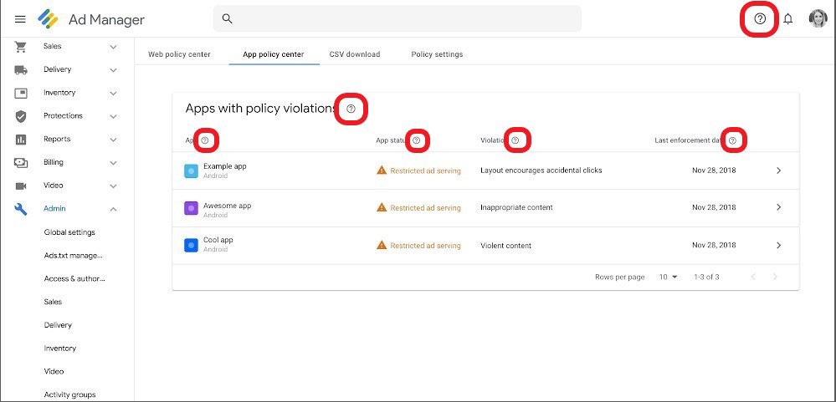Open Example app details arrow
The width and height of the screenshot is (836, 402).
point(779,170)
